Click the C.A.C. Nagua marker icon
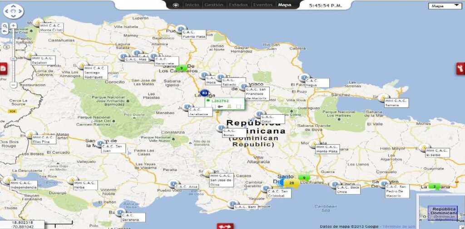The image size is (465, 229). [x=304, y=78]
